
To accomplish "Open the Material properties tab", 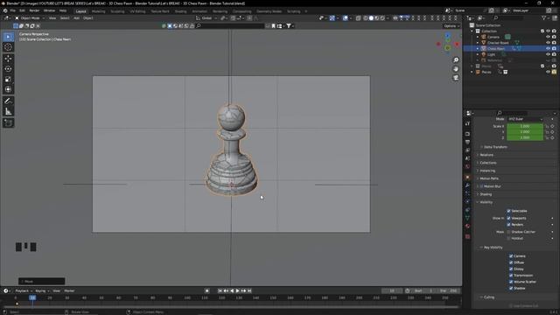I will [467, 226].
